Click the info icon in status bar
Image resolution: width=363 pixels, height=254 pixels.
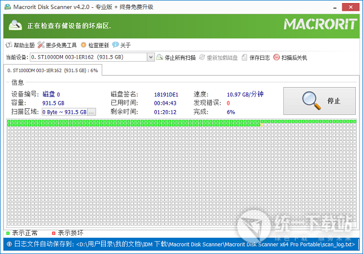coord(7,244)
